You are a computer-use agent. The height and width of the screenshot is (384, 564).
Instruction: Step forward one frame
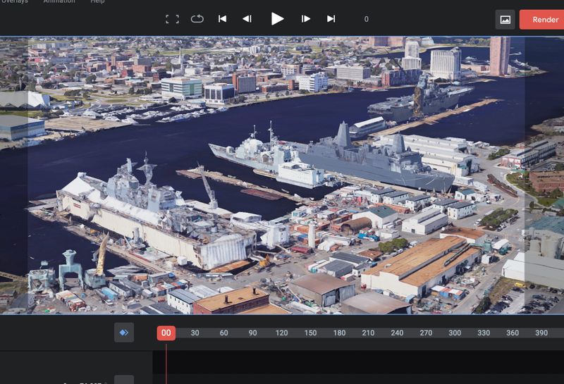(x=306, y=19)
